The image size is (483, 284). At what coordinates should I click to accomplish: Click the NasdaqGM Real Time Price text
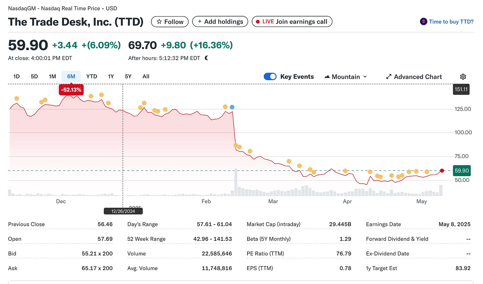(x=62, y=8)
